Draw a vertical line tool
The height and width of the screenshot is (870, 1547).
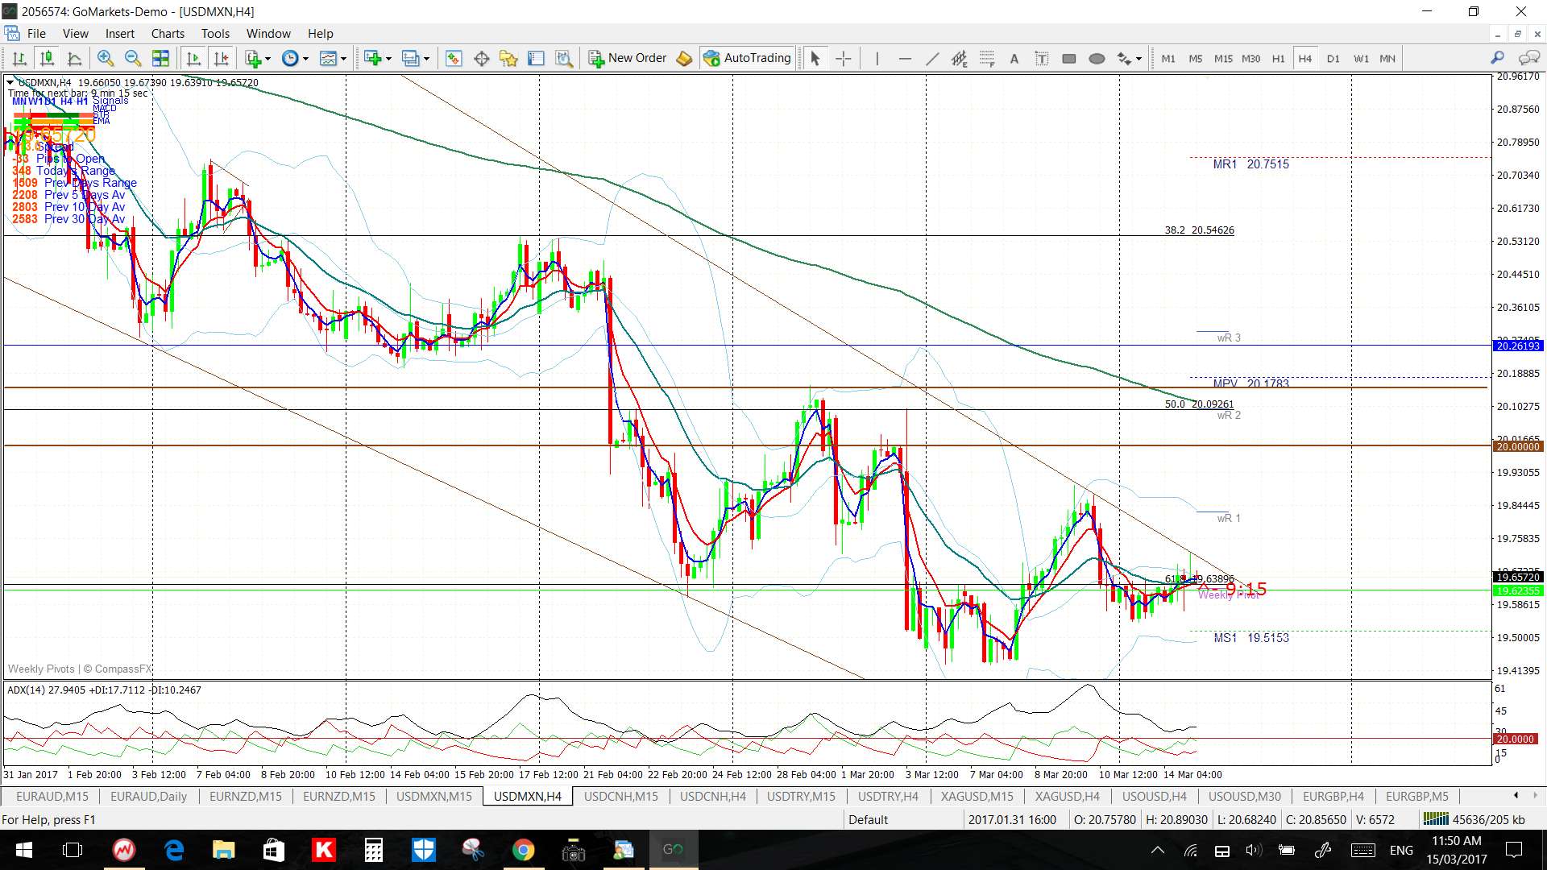(x=877, y=58)
